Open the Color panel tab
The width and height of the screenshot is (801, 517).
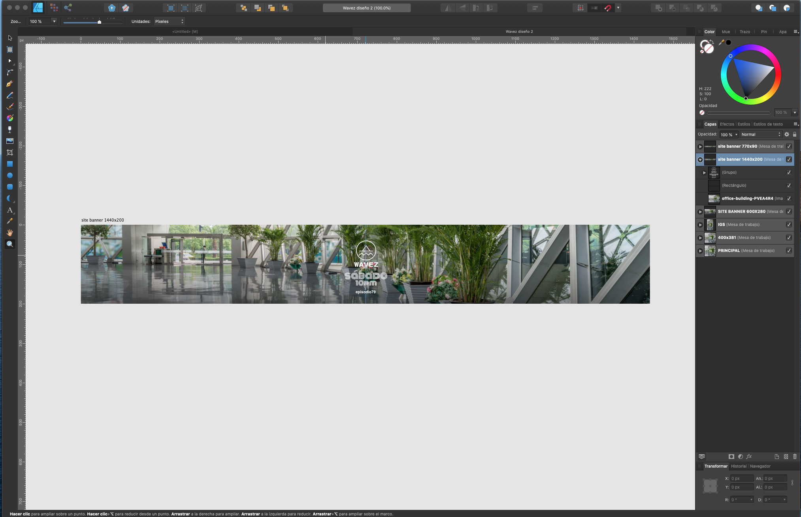(709, 32)
